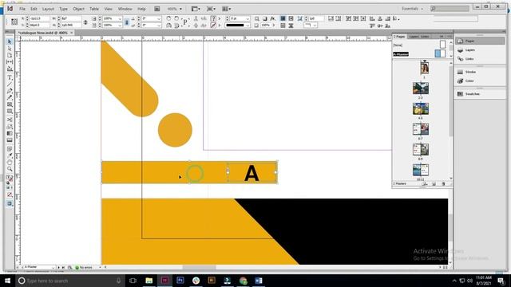Click the reference point locator grid

14,22
